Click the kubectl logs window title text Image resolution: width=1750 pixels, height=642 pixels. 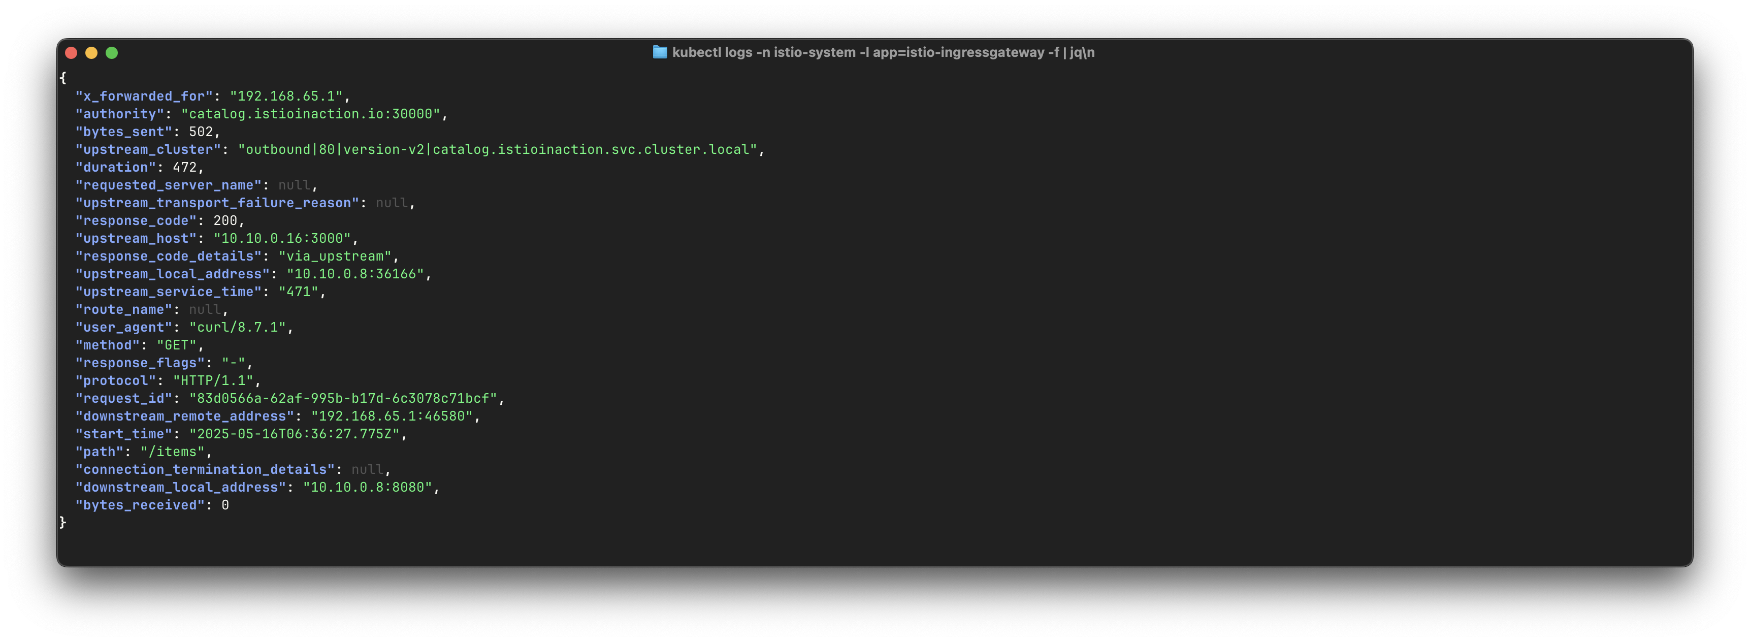click(x=883, y=52)
